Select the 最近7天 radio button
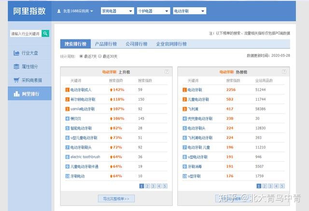Viewport: 309px width, 211px height. click(x=81, y=56)
